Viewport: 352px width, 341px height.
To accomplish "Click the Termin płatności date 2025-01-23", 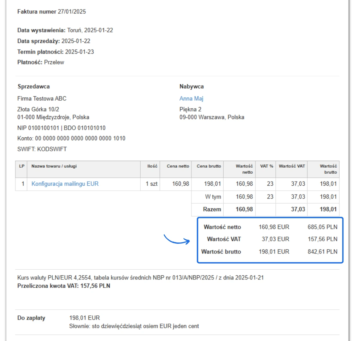I will coord(79,52).
